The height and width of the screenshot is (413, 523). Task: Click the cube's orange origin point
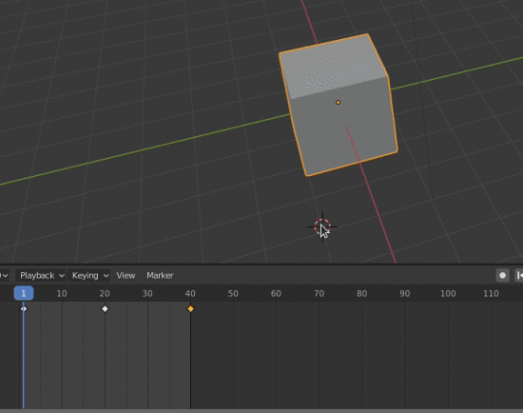coord(338,103)
